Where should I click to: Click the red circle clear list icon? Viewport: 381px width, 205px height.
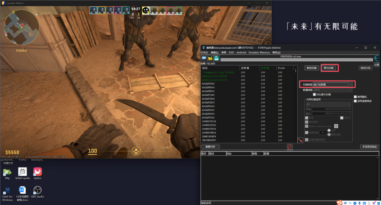289,147
